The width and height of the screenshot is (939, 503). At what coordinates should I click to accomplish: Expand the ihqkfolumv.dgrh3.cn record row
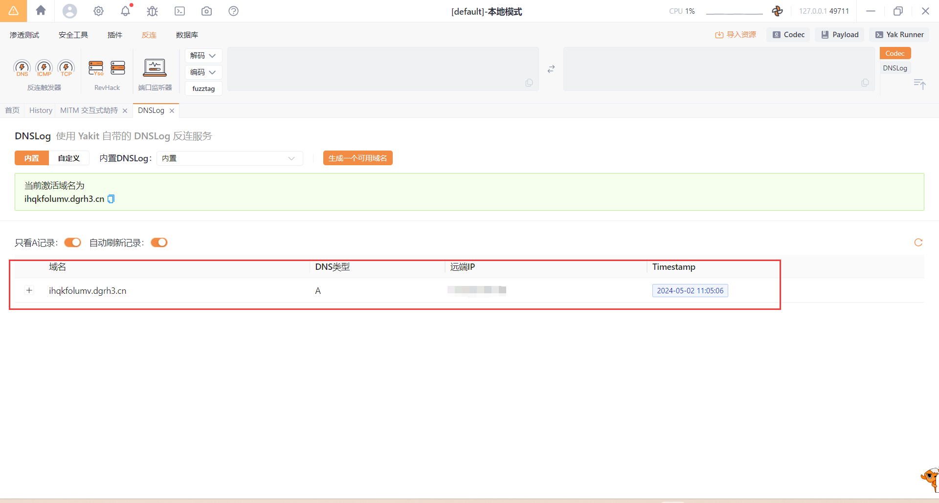[x=29, y=291]
